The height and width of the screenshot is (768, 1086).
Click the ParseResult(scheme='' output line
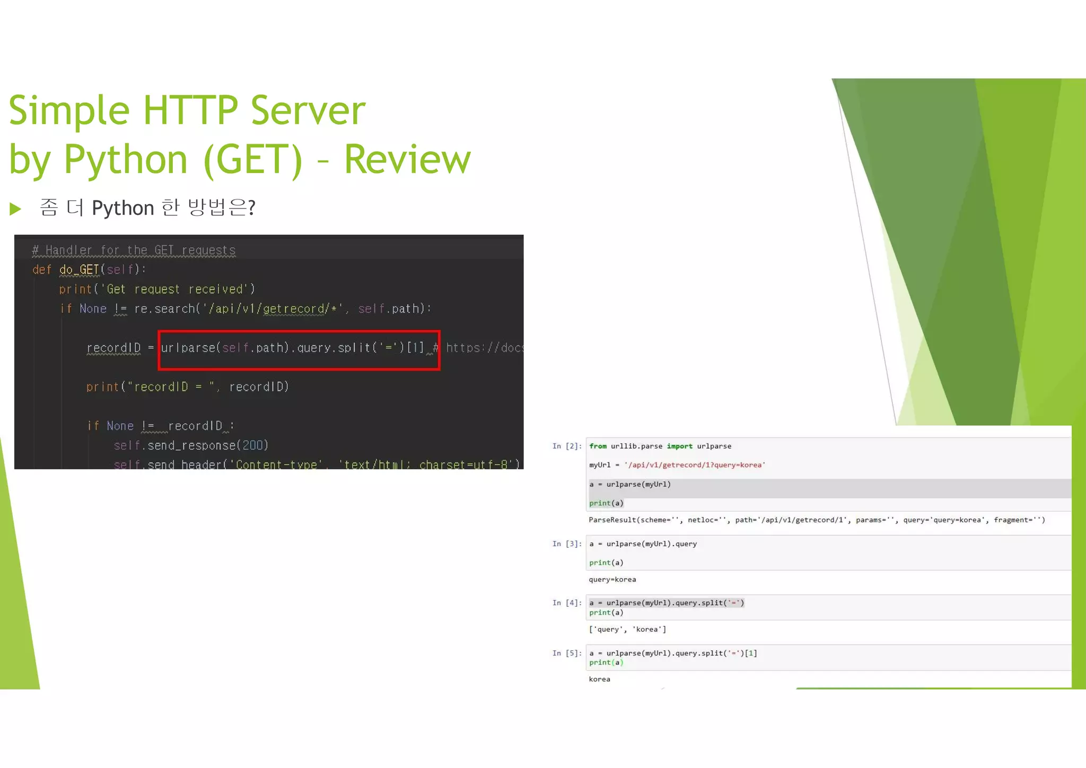[817, 520]
